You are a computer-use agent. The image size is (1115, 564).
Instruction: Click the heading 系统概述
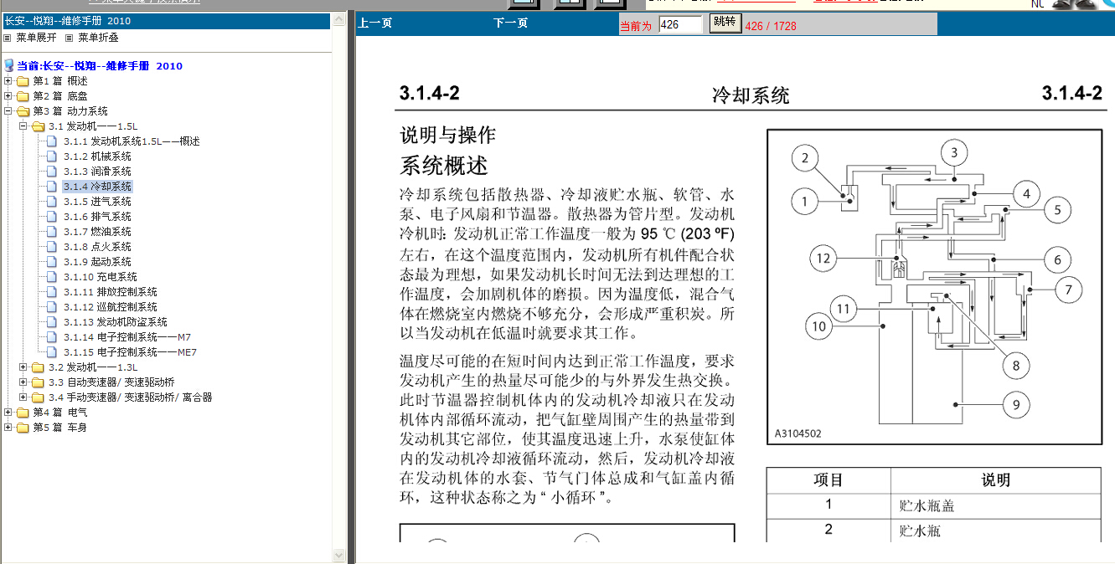[444, 165]
